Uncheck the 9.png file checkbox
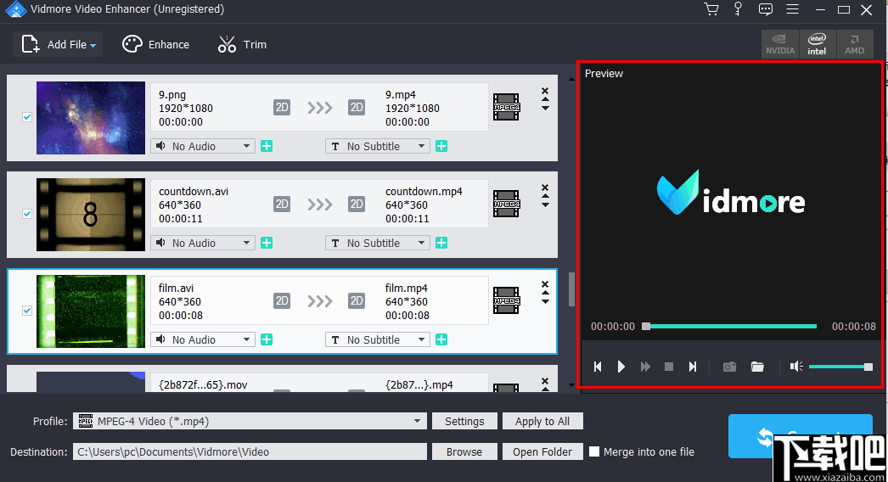Image resolution: width=888 pixels, height=482 pixels. [26, 117]
